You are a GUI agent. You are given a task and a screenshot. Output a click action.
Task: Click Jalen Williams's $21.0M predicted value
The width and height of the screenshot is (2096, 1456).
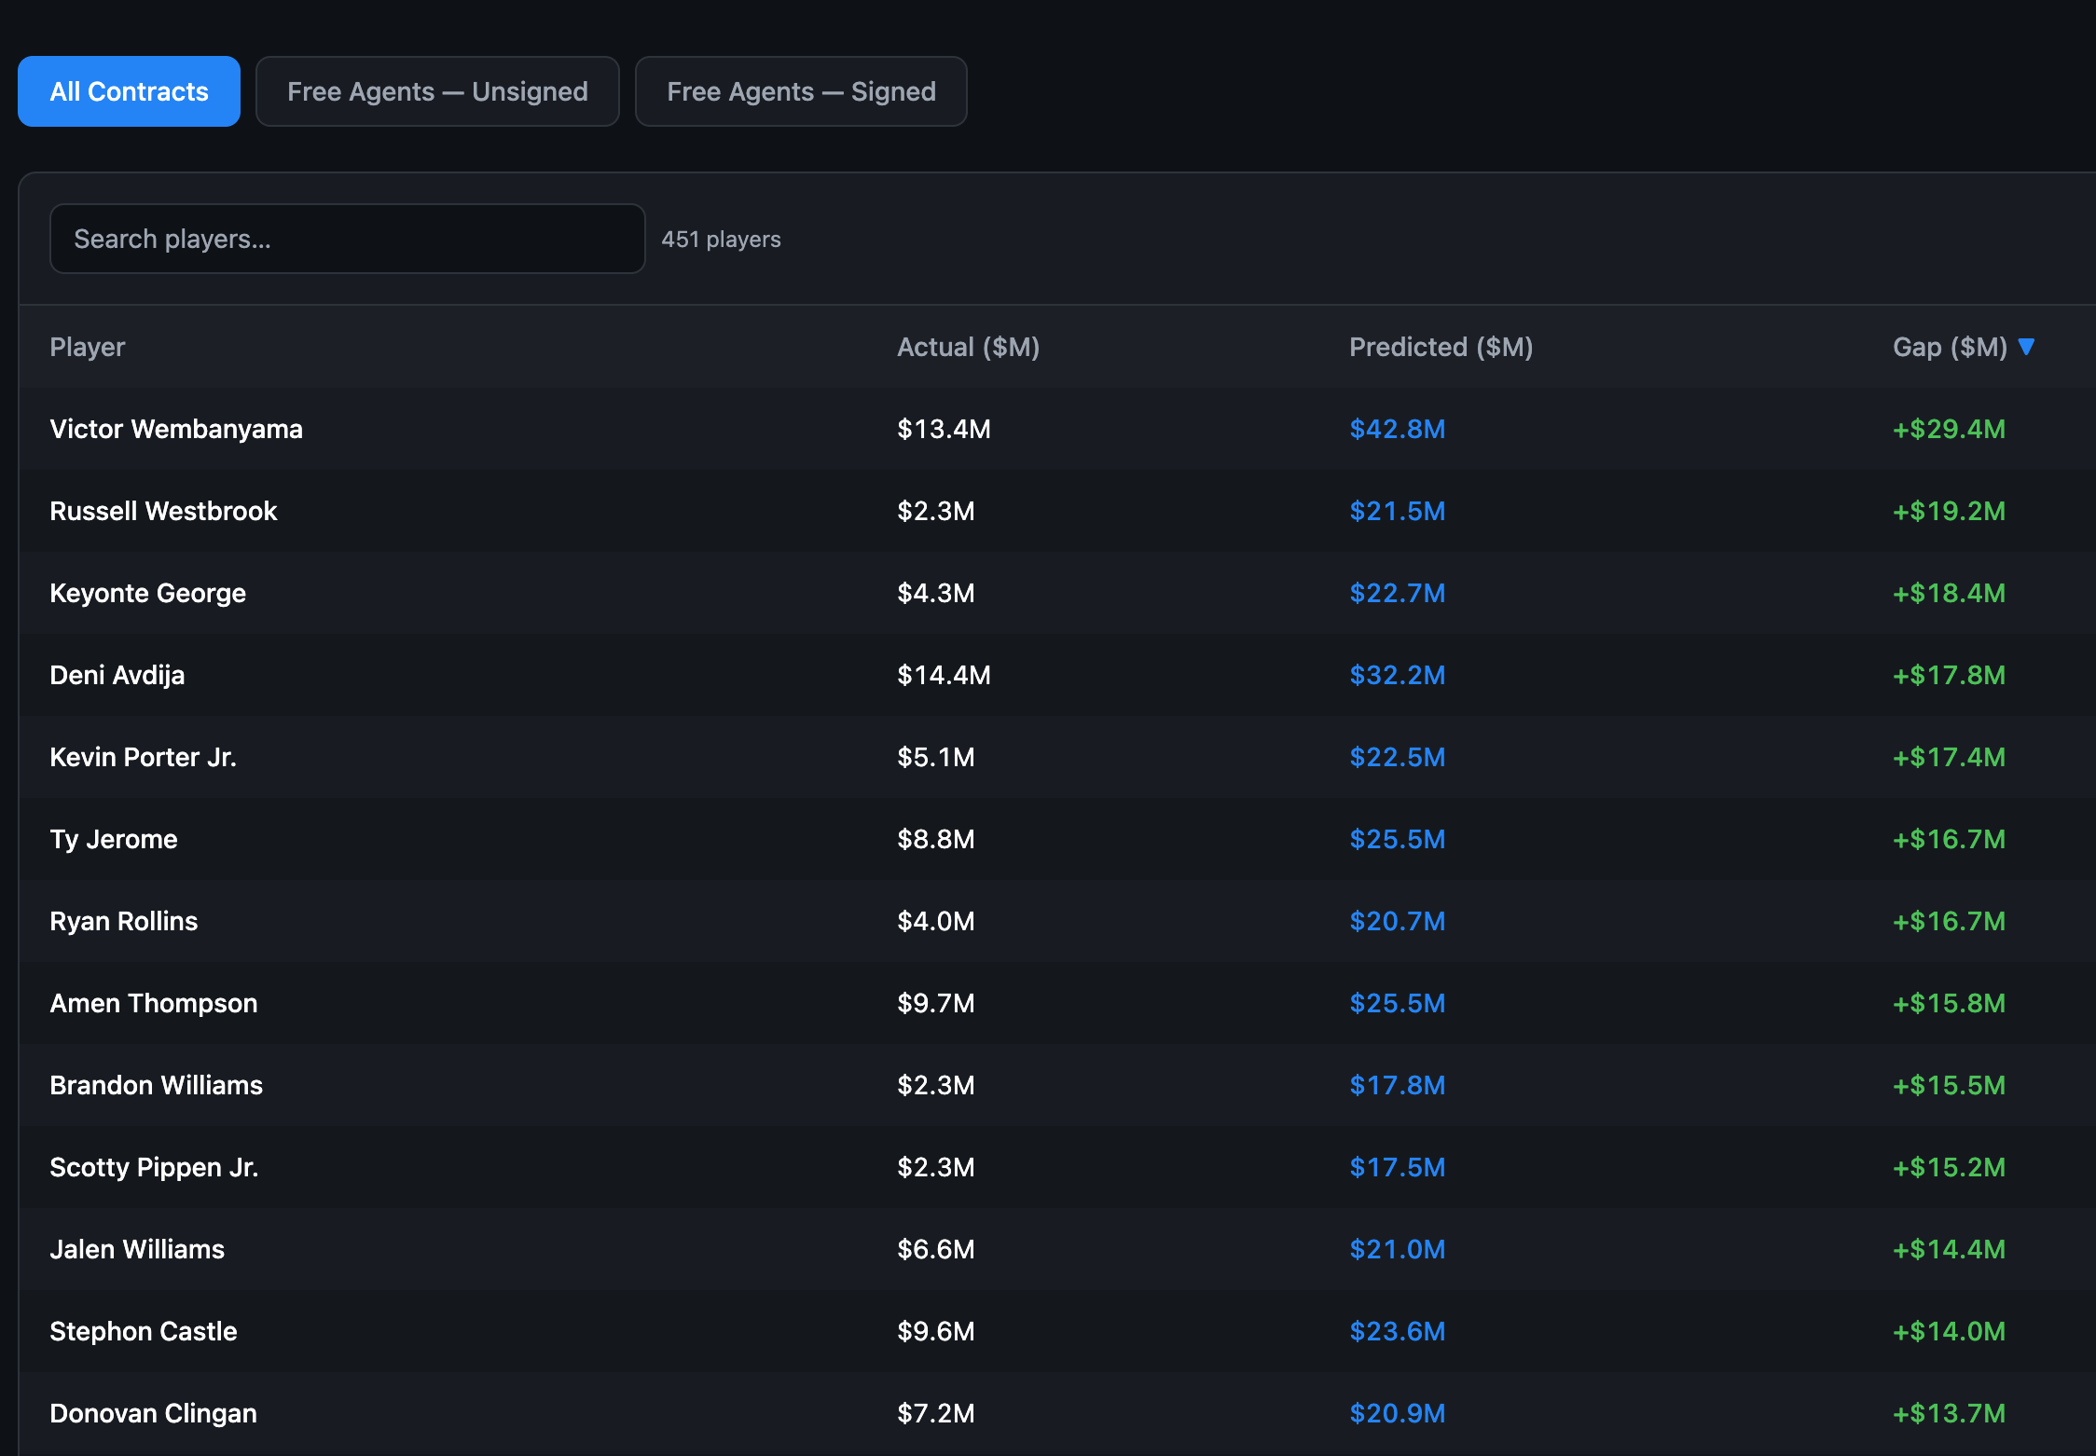click(x=1397, y=1249)
